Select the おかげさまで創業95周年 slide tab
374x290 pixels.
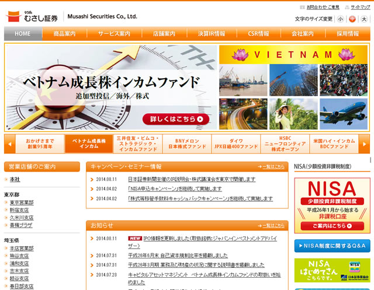tap(40, 144)
